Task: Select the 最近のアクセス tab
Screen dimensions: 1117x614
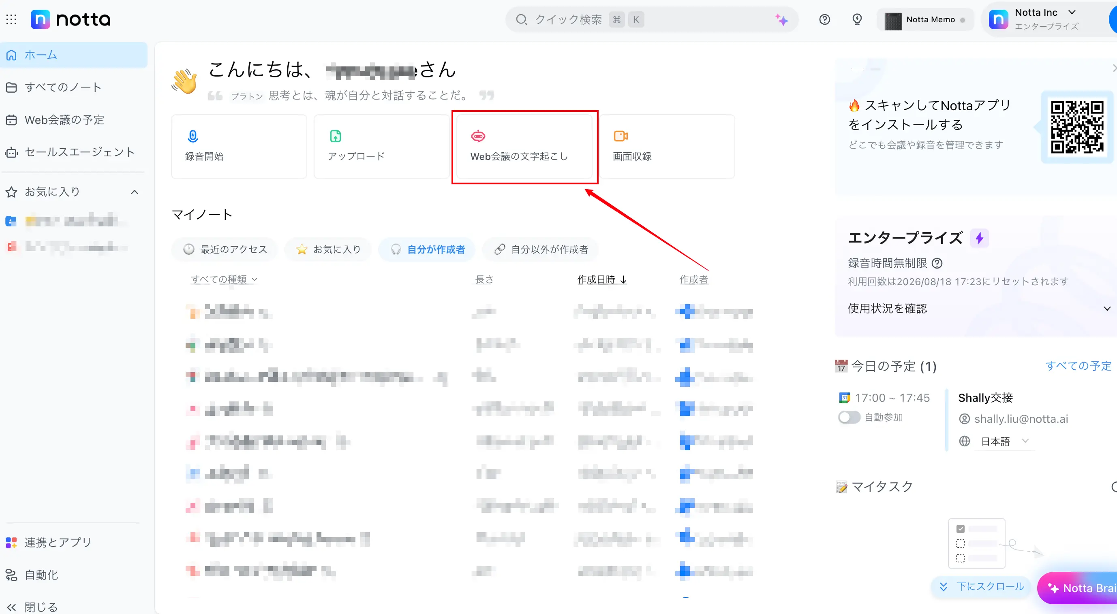Action: pos(225,249)
